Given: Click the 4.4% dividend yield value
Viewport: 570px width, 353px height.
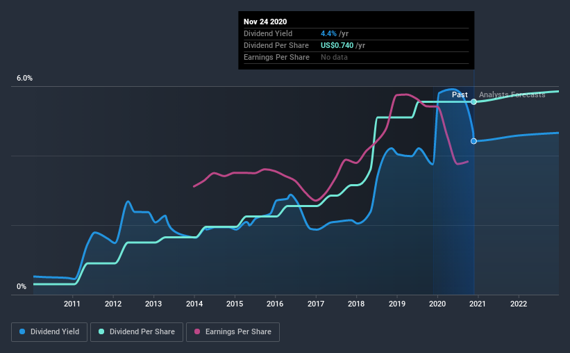Looking at the screenshot, I should (x=328, y=34).
